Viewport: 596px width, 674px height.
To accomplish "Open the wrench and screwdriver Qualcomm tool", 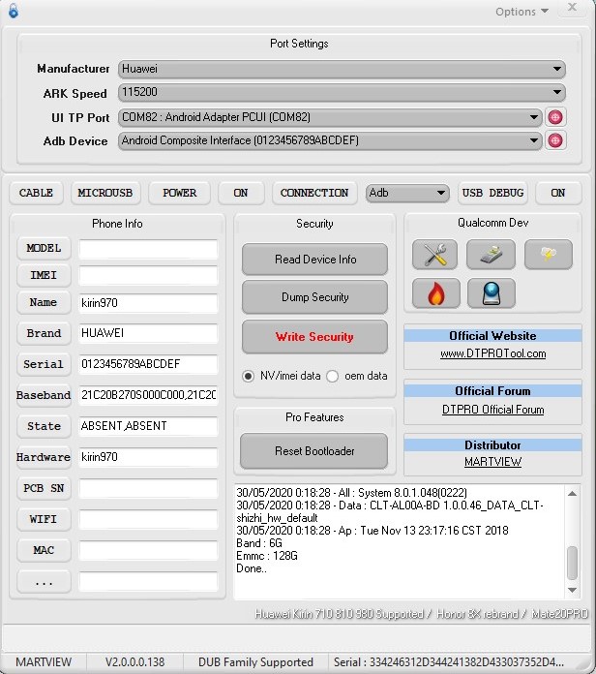I will click(434, 255).
